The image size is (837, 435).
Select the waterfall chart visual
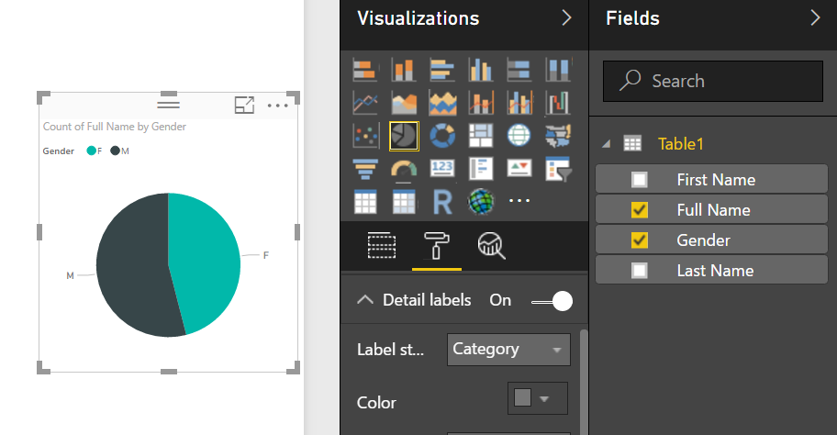click(558, 103)
